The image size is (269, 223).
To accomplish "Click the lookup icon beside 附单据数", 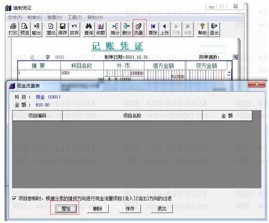I will (x=235, y=57).
